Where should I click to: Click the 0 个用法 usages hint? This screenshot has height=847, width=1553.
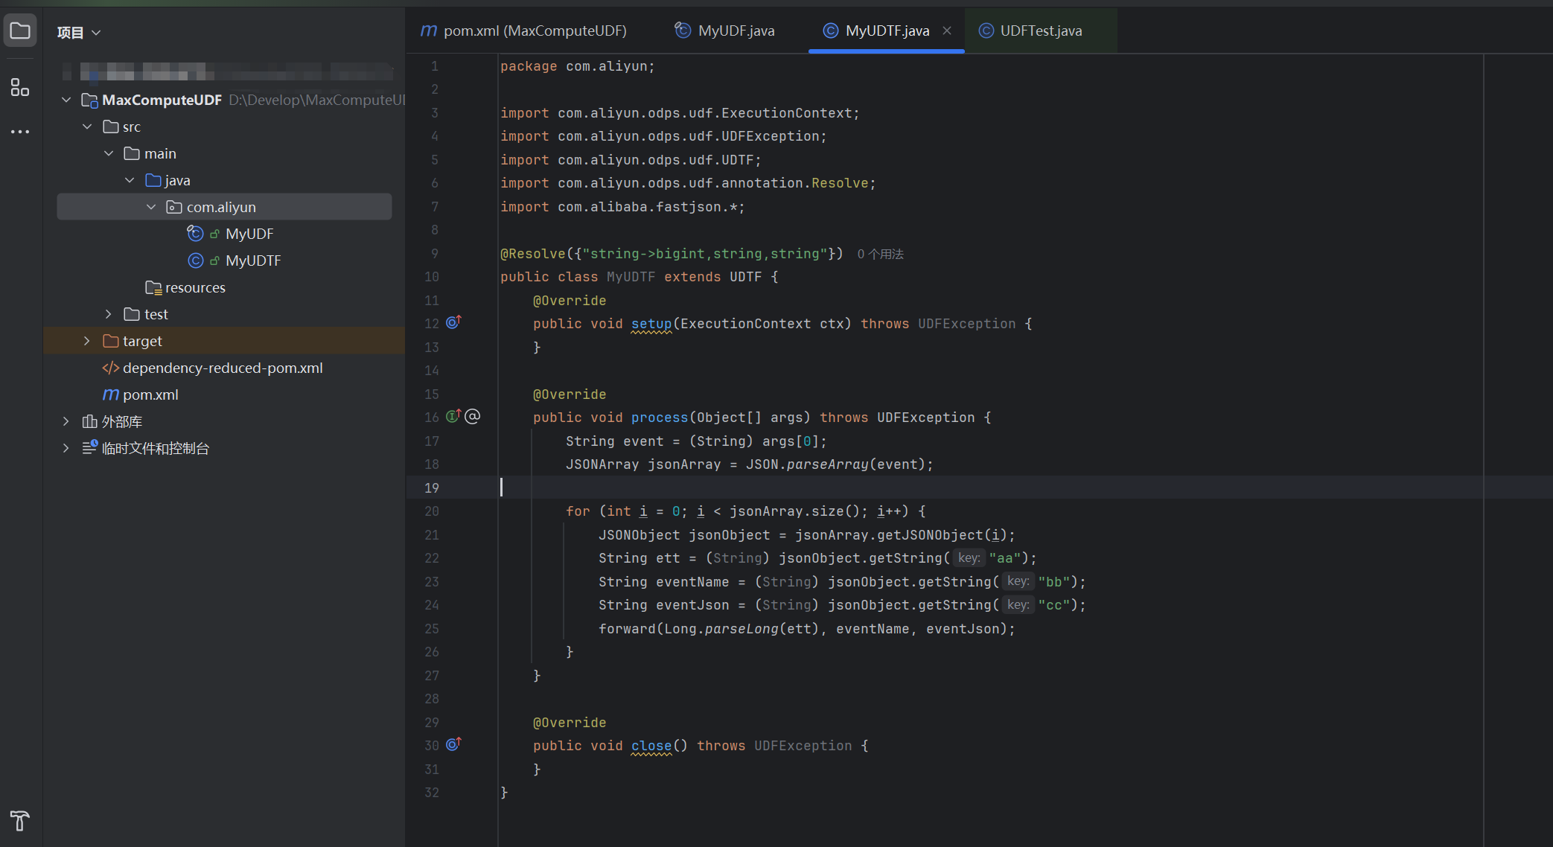coord(880,254)
